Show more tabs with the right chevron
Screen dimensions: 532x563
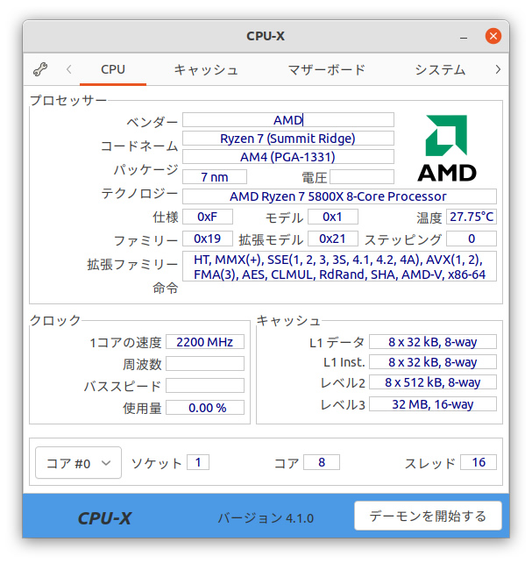click(498, 69)
